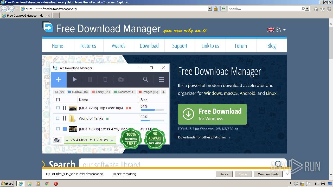
Task: Open the Download menu item
Action: pyautogui.click(x=149, y=46)
